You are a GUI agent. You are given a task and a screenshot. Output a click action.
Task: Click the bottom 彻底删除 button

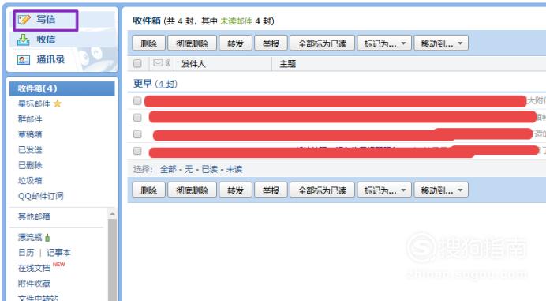tap(193, 190)
